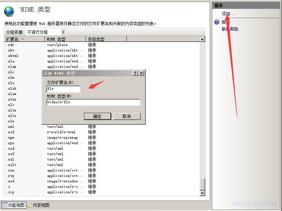282x211 pixels.
Task: Cancel with the 取消 button
Action: [x=127, y=116]
